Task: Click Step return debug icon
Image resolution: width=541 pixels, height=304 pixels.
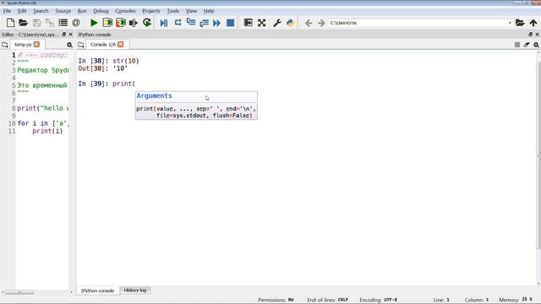Action: pyautogui.click(x=204, y=23)
